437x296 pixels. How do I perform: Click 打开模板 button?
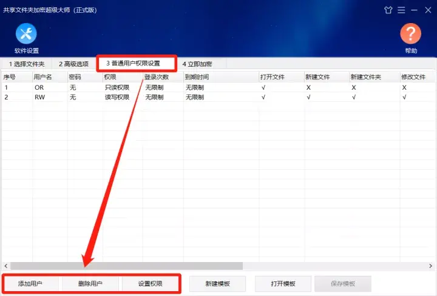tap(283, 284)
